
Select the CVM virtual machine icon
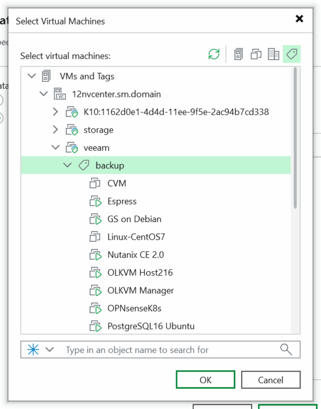point(95,183)
